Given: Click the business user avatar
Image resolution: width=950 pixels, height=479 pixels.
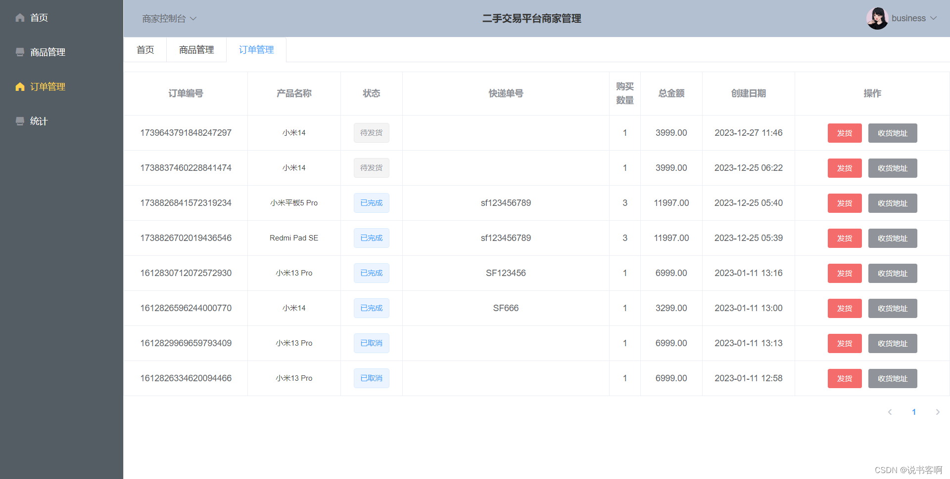Looking at the screenshot, I should pos(877,18).
